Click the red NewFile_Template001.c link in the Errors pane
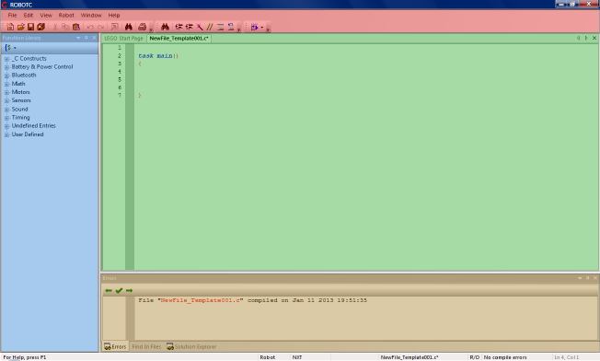Image resolution: width=600 pixels, height=361 pixels. tap(201, 300)
